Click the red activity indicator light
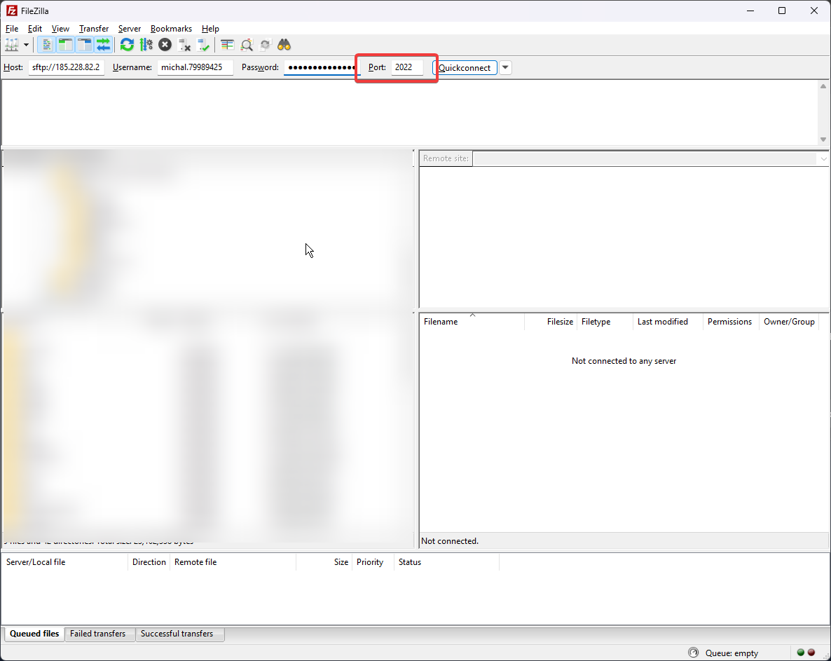Image resolution: width=831 pixels, height=661 pixels. click(811, 653)
